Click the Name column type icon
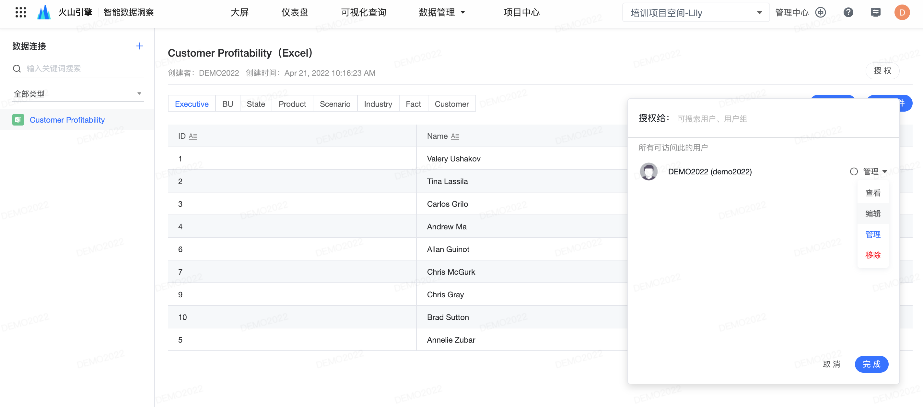Viewport: 923px width, 407px height. 455,136
